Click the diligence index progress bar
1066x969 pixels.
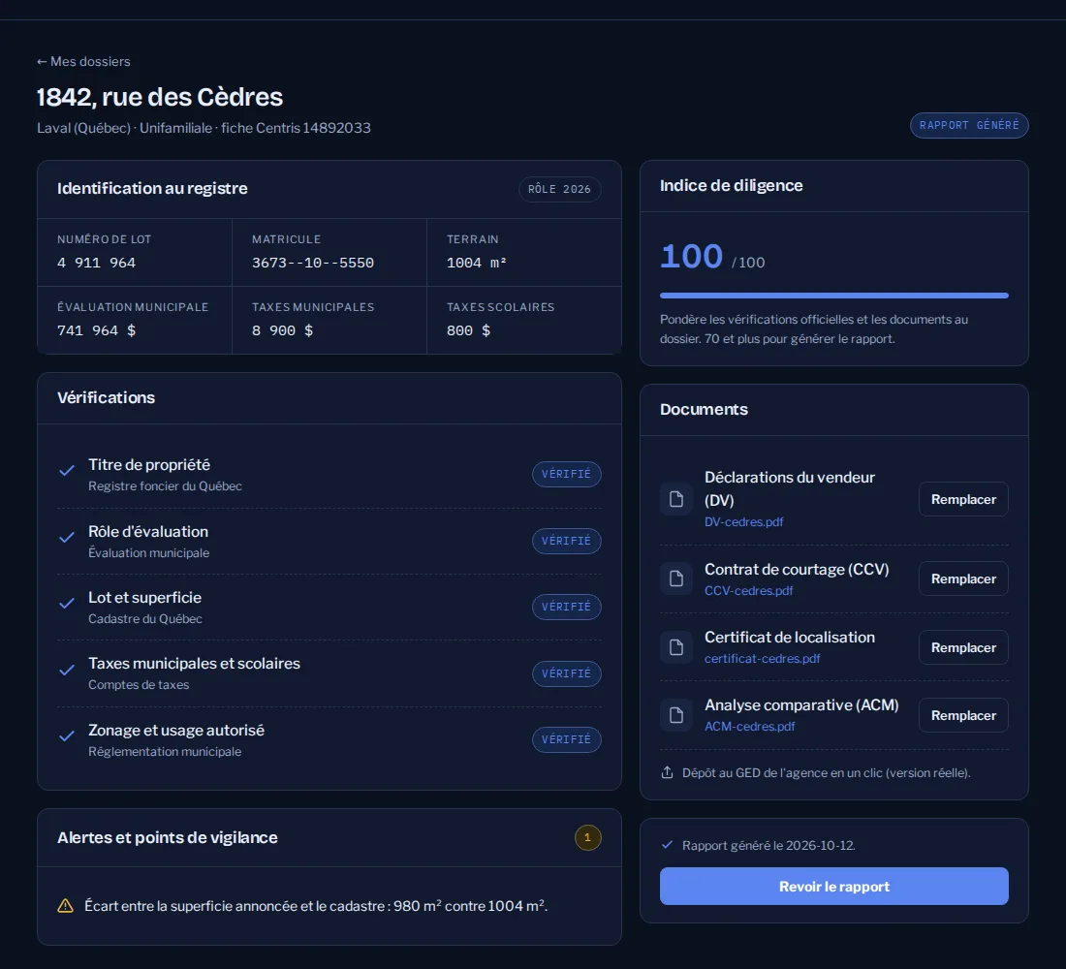tap(834, 296)
